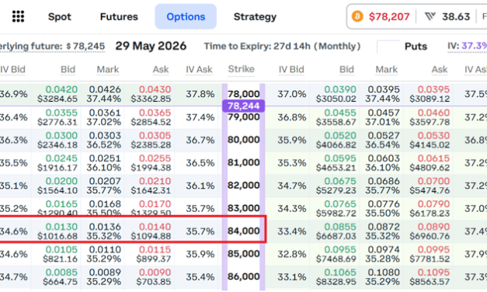Click put ask 0.0530 at $4145.02

pos(430,140)
